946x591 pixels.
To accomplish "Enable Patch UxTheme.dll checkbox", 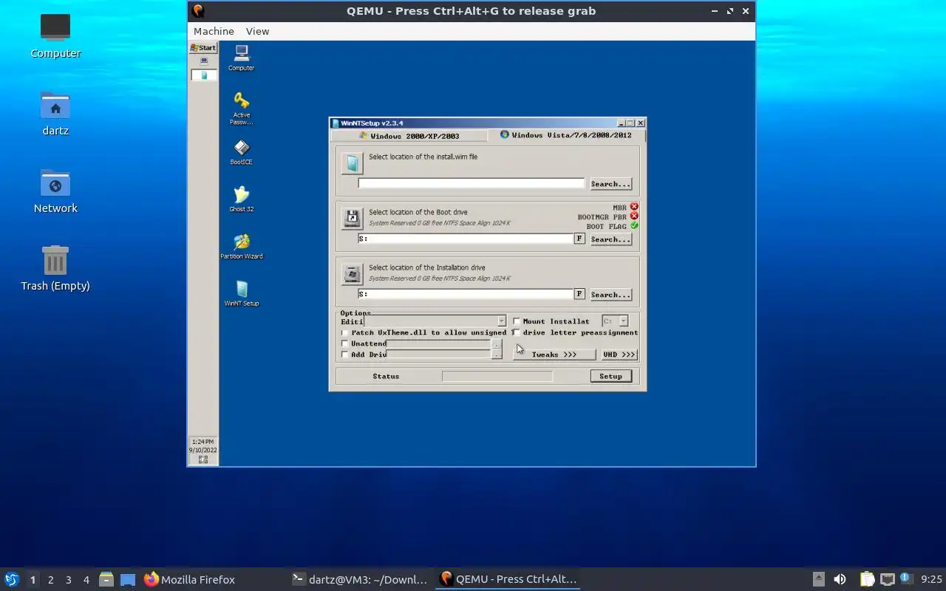I will 344,332.
